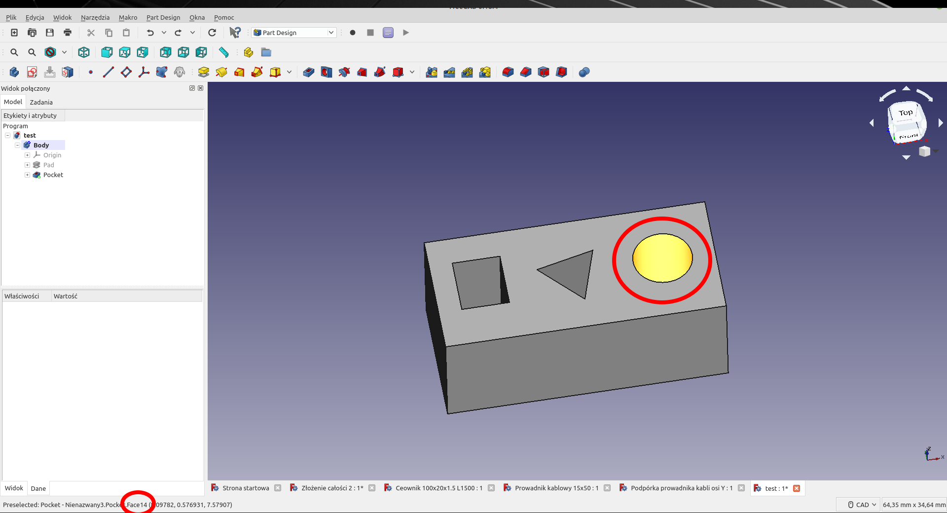
Task: Click the Measure distance ruler icon
Action: click(223, 52)
